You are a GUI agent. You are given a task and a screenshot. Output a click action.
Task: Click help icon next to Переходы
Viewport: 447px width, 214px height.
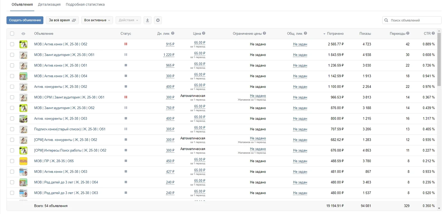[408, 33]
